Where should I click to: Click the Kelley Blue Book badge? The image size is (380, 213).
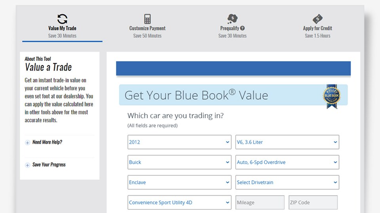coord(331,96)
